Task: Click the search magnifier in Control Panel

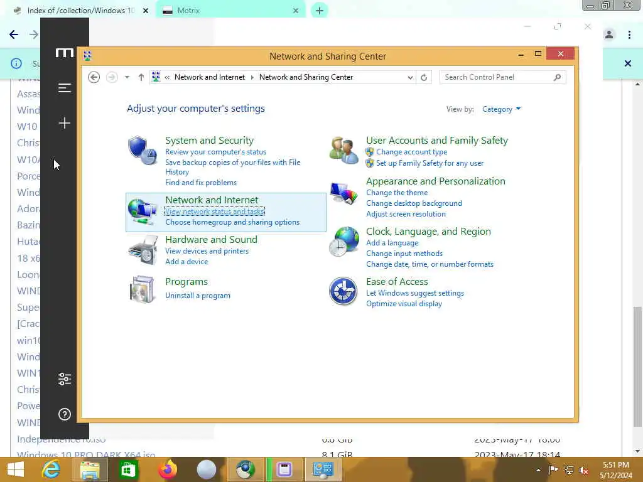Action: 557,77
